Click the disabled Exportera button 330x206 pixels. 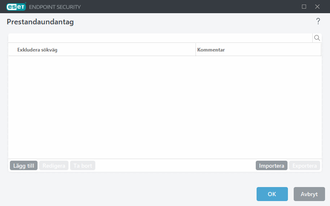click(x=304, y=166)
